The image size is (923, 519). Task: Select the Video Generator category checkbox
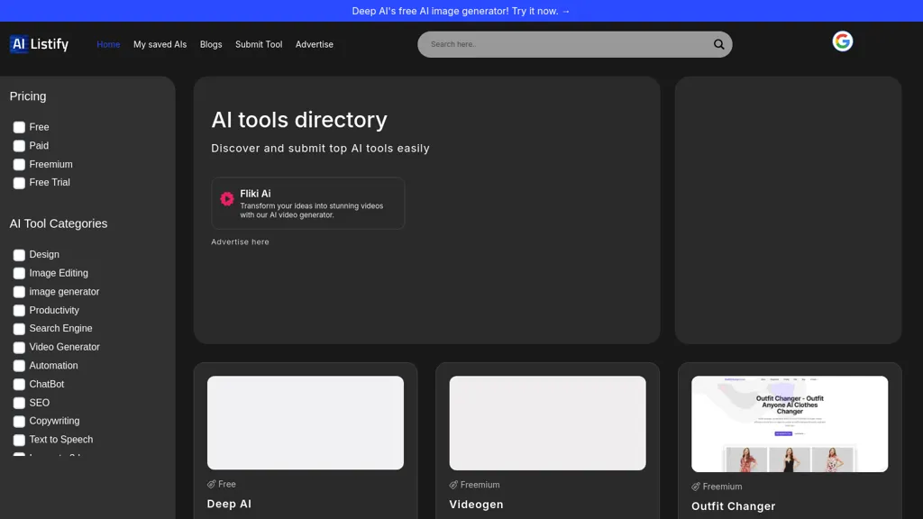[x=19, y=347]
